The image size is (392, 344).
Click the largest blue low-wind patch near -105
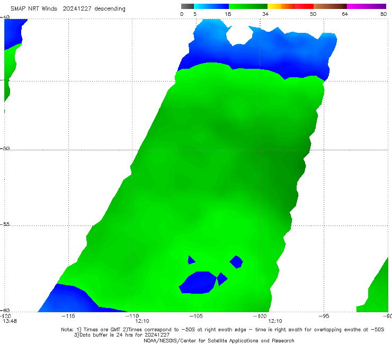(198, 283)
